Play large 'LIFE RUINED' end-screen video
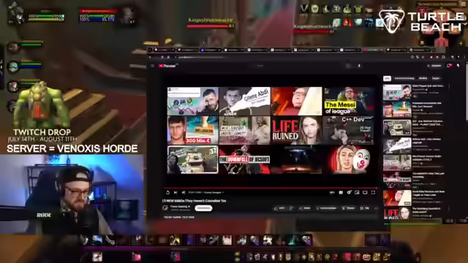Image resolution: width=468 pixels, height=263 pixels. tap(297, 130)
